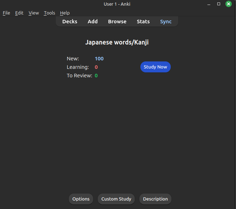Image resolution: width=236 pixels, height=209 pixels.
Task: Open the Help menu
Action: pos(65,13)
